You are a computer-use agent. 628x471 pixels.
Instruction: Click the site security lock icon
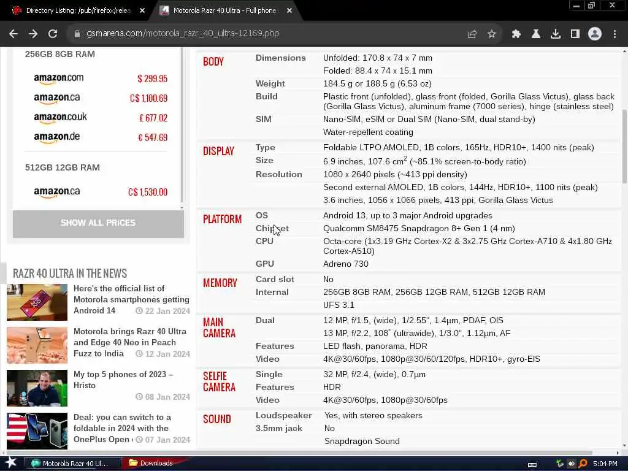77,34
